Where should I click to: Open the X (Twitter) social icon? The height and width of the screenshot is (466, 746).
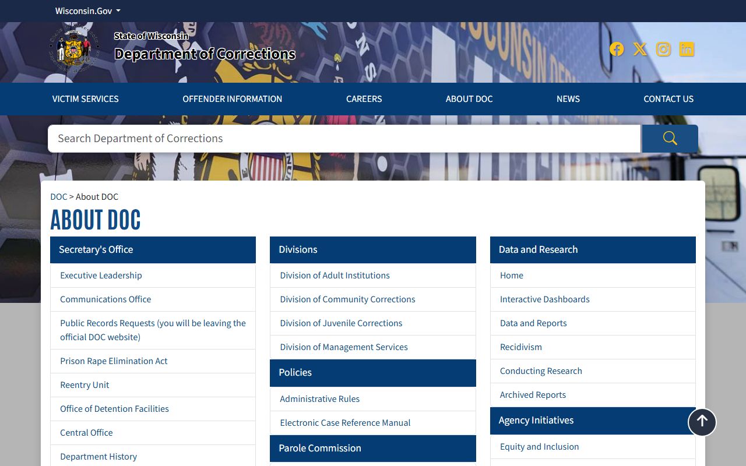pyautogui.click(x=640, y=50)
